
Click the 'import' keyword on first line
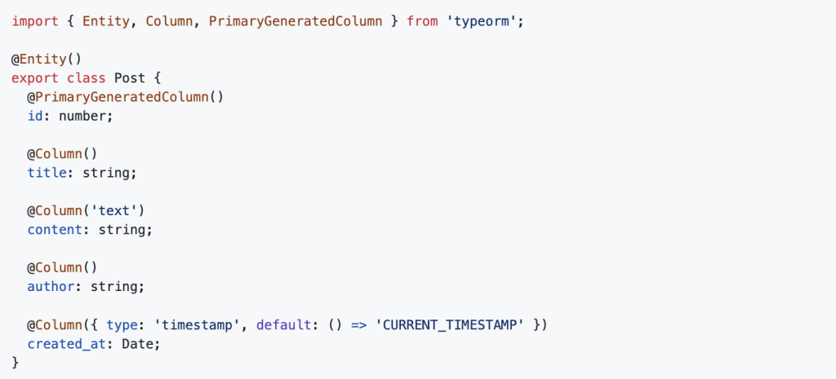[34, 22]
